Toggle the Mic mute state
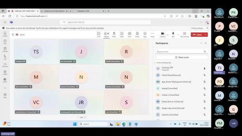The width and height of the screenshot is (242, 136). point(173,35)
